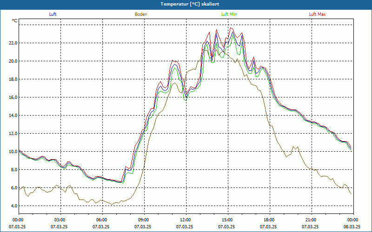The height and width of the screenshot is (232, 372).
Task: Click the '15:00' time axis label
Action: pos(228,220)
